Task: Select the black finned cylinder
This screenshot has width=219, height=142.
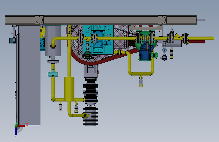Action: pos(91,91)
